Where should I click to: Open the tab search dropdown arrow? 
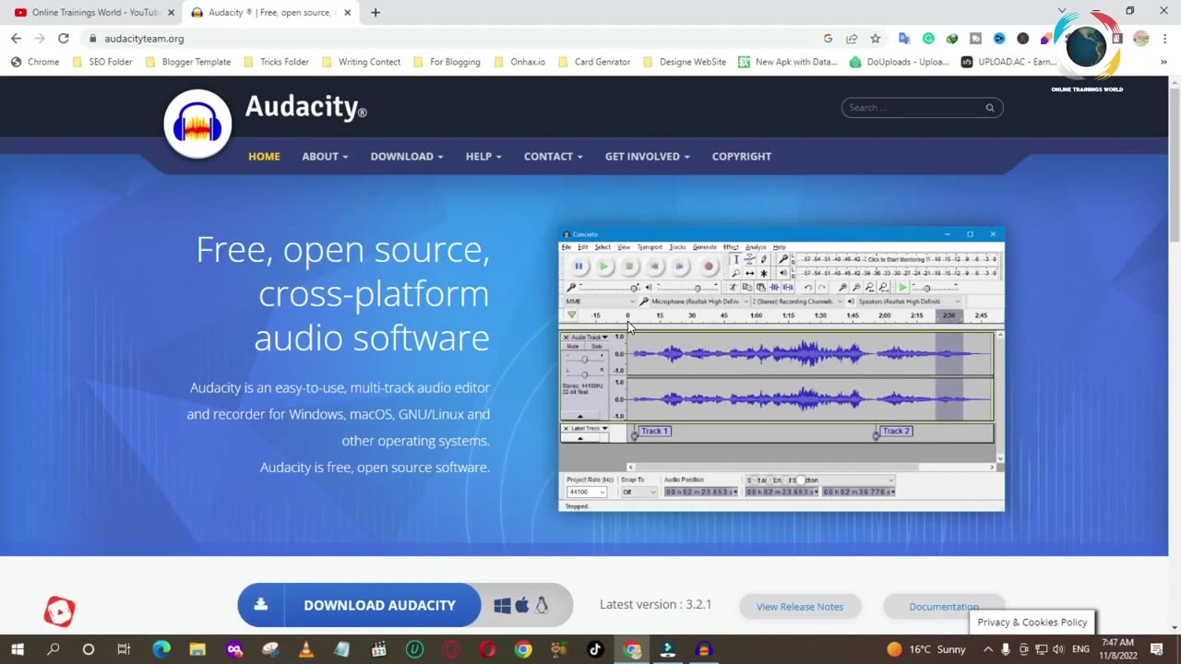pyautogui.click(x=1061, y=11)
